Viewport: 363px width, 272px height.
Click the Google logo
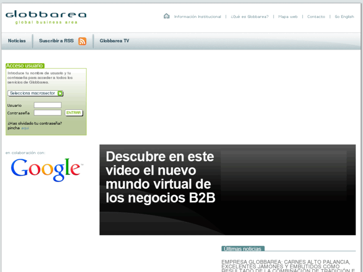(47, 170)
